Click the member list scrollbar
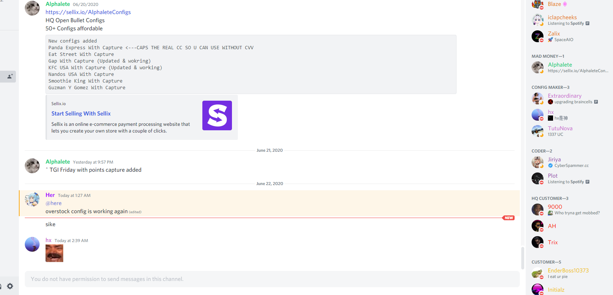The height and width of the screenshot is (295, 613). point(522,258)
